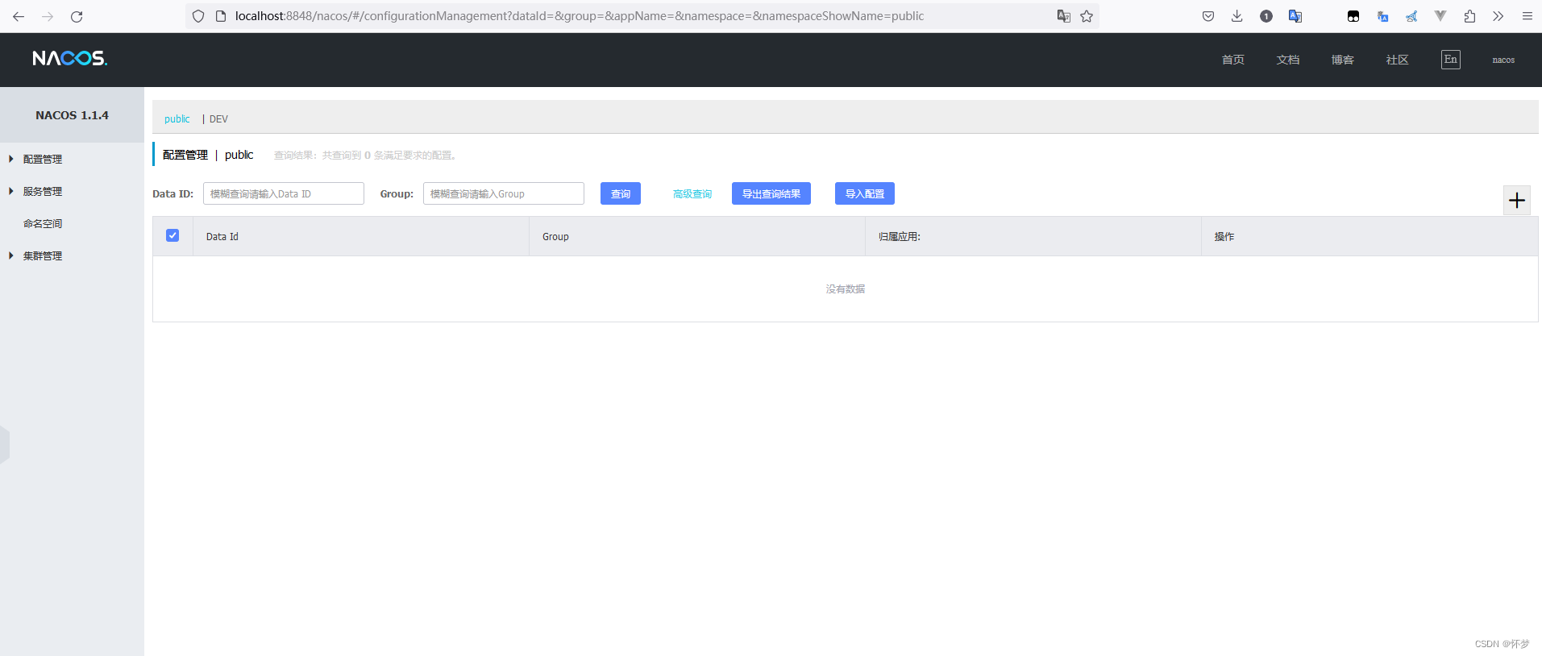Click the 查询 search button

(621, 193)
